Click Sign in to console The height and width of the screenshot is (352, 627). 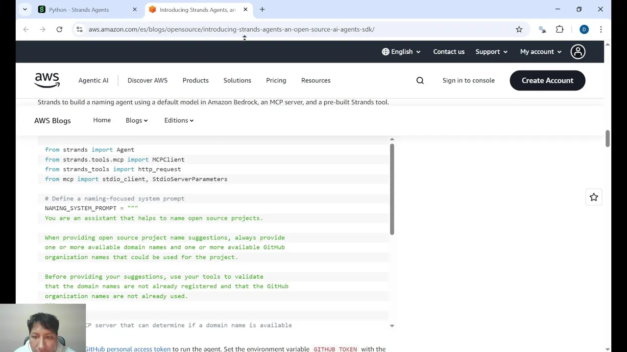pyautogui.click(x=468, y=81)
